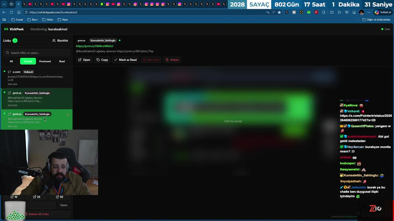Click the Open button in the detail toolbar
This screenshot has height=221, width=394.
tap(84, 60)
